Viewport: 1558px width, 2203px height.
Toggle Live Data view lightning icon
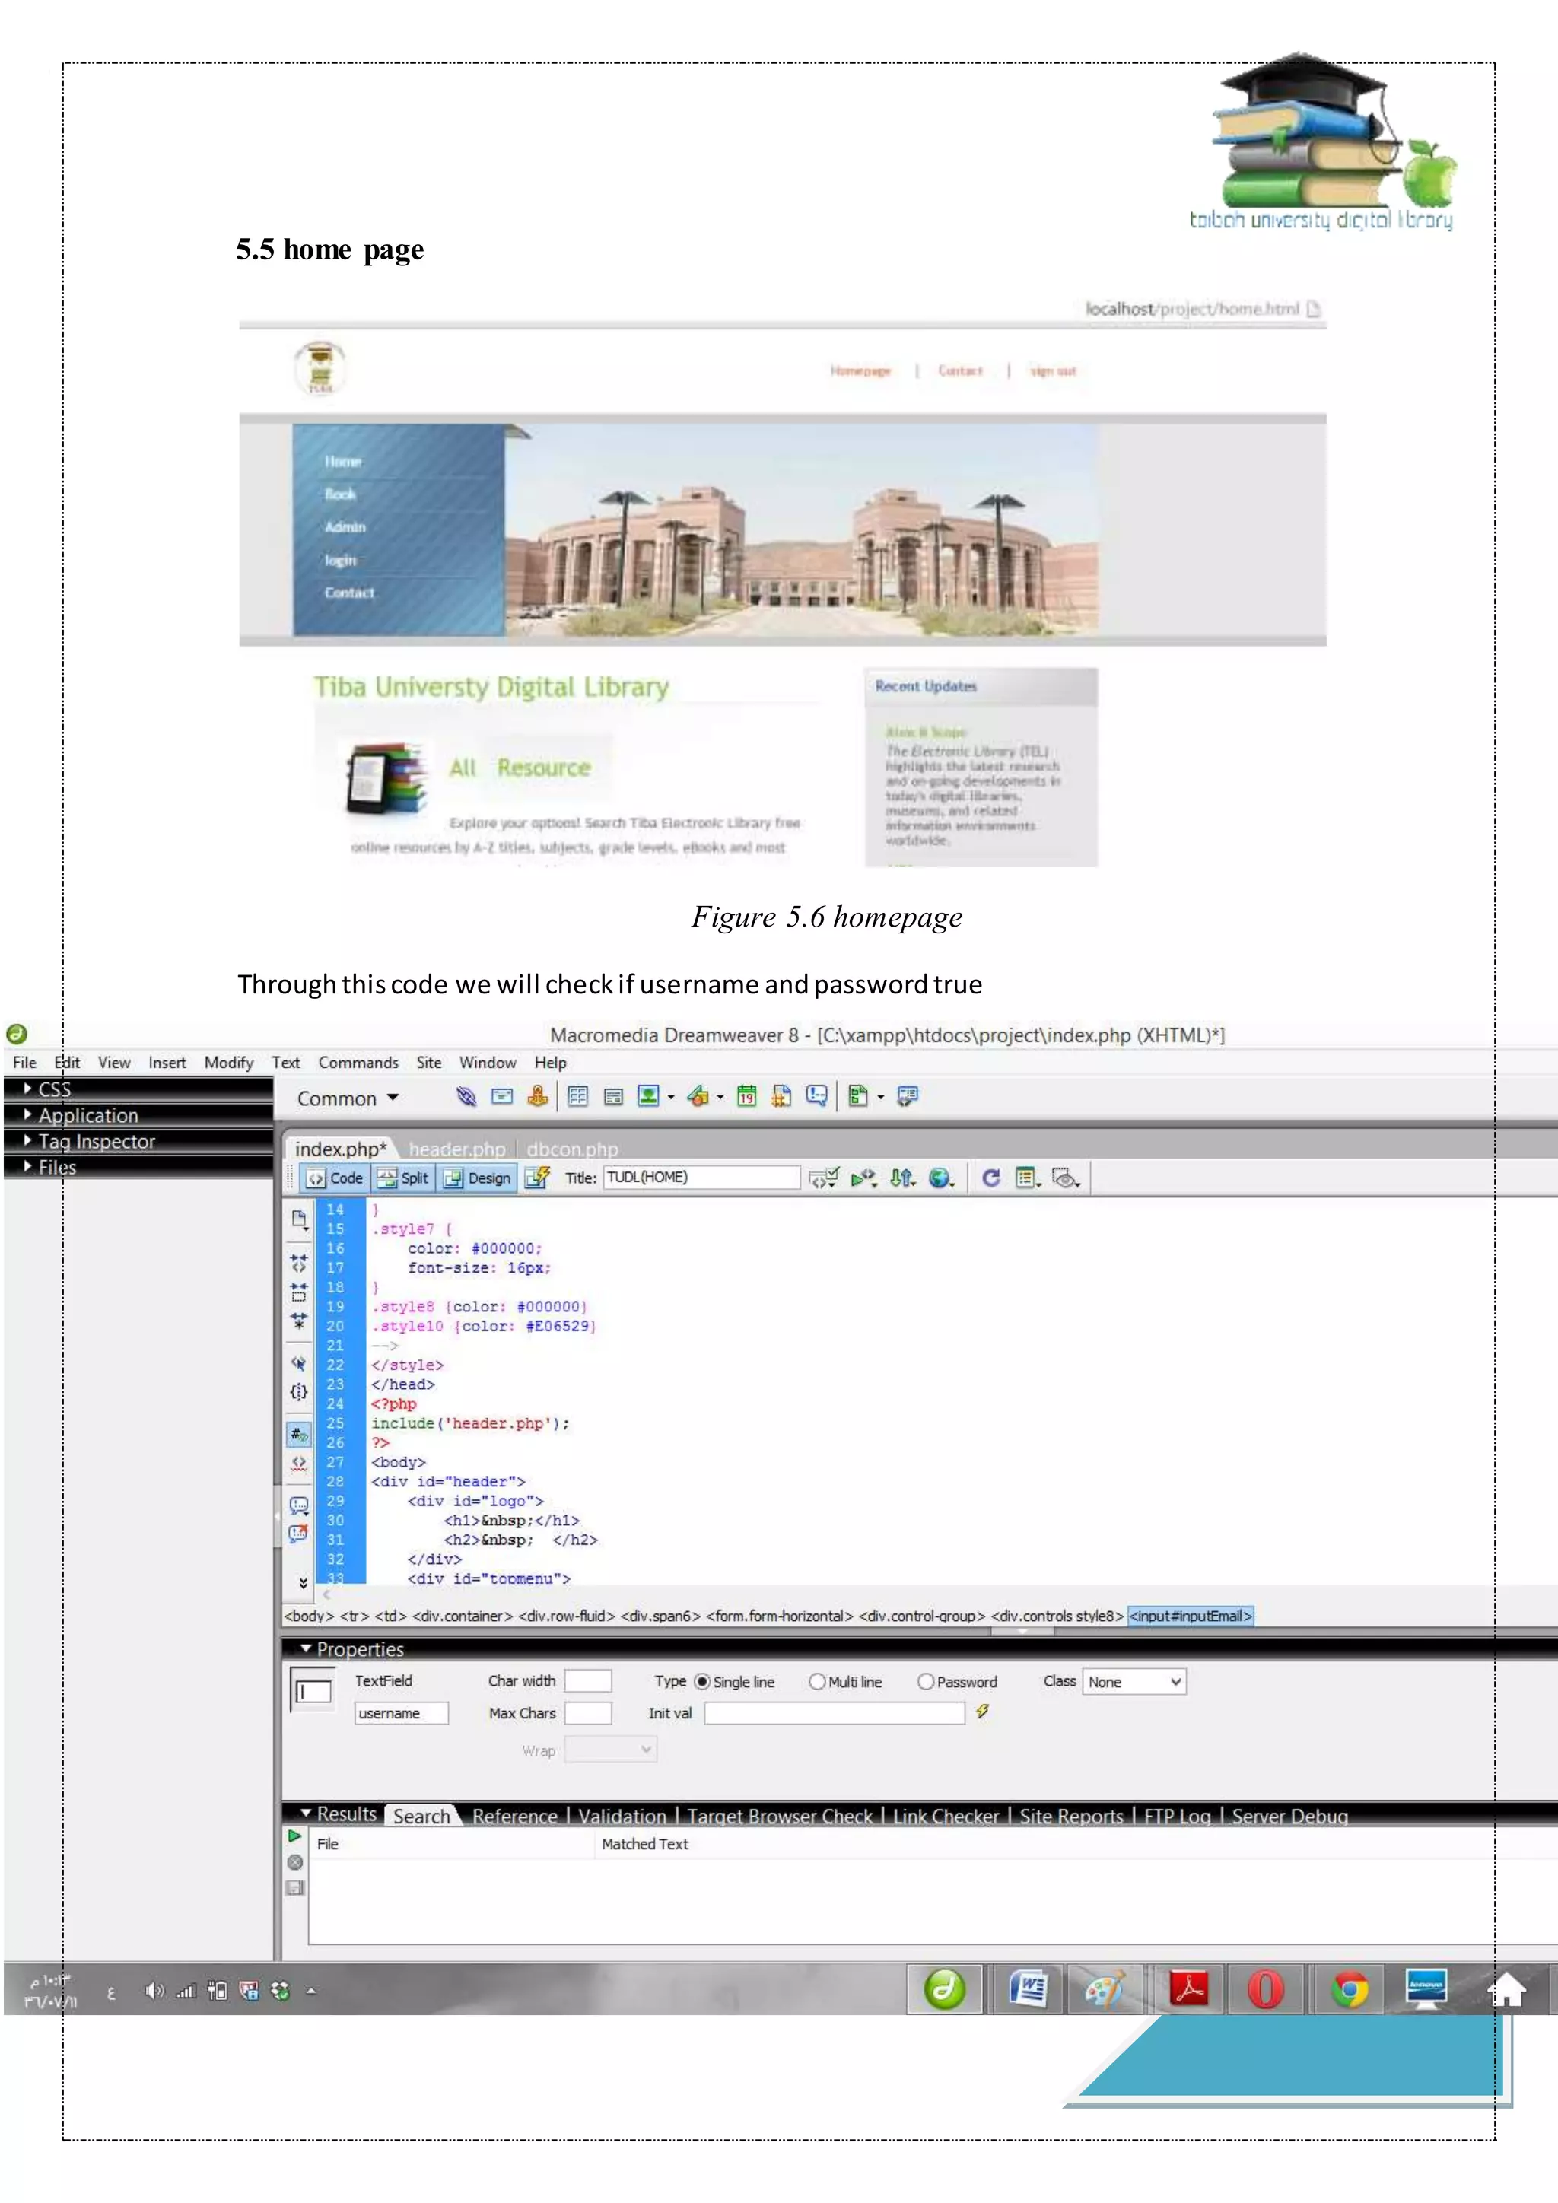537,1178
